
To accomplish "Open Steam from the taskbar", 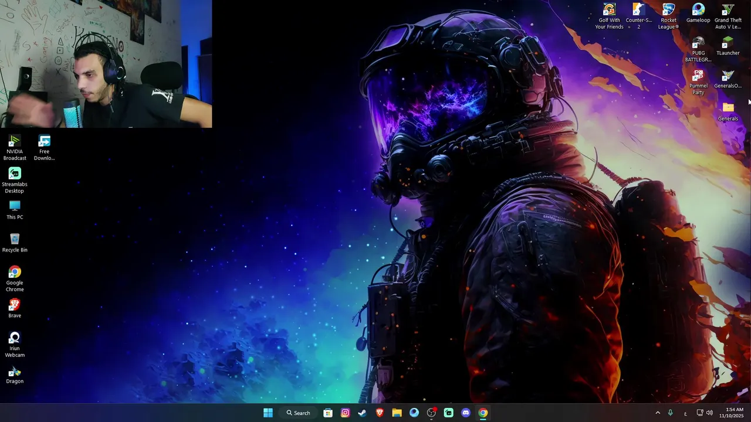I will [x=363, y=413].
